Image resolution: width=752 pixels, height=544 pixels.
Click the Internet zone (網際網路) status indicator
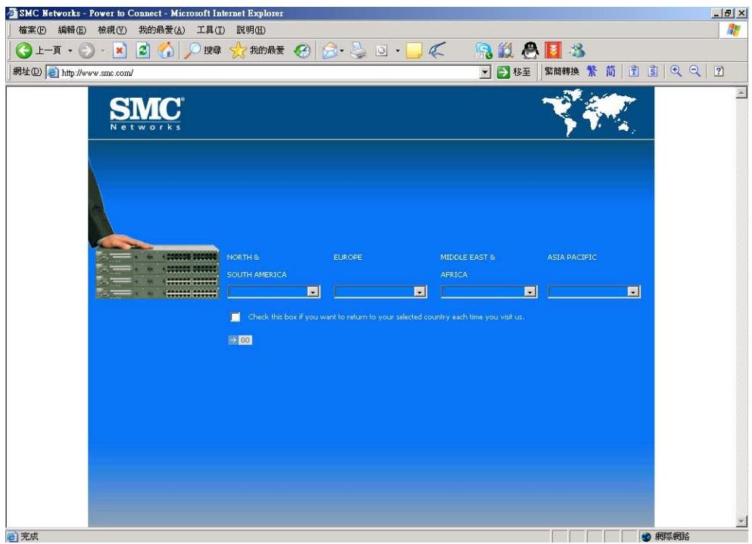coord(666,536)
